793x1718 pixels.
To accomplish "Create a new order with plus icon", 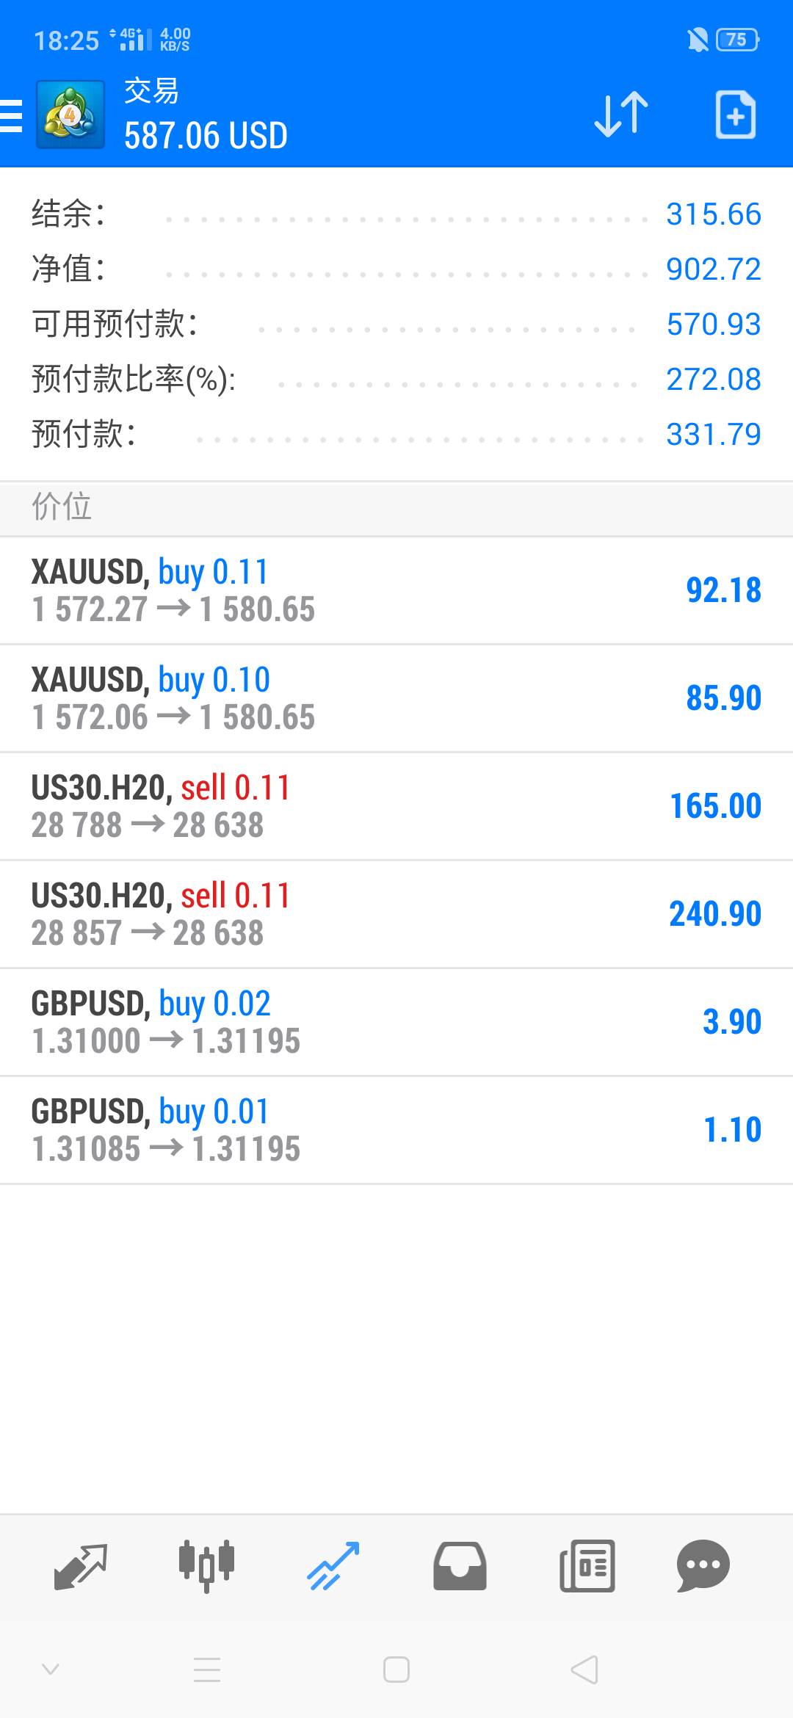I will click(735, 115).
